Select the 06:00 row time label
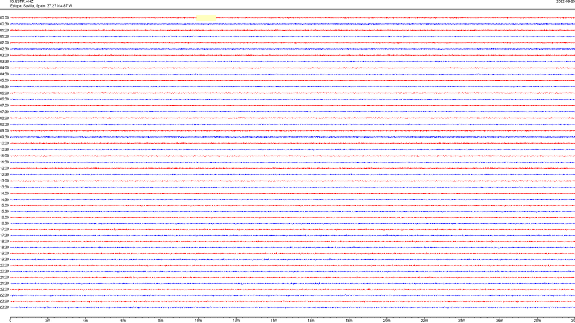Image resolution: width=575 pixels, height=323 pixels. [x=4, y=93]
